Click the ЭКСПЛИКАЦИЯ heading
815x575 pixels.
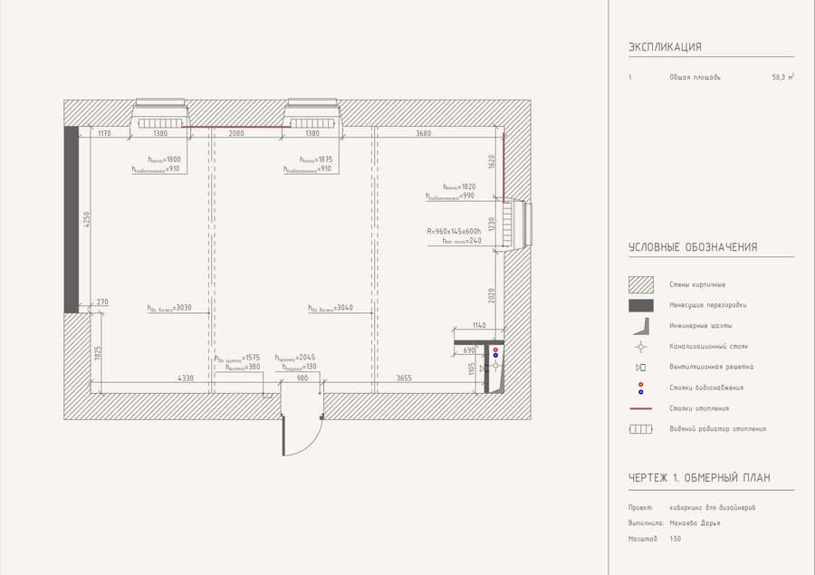pos(665,47)
